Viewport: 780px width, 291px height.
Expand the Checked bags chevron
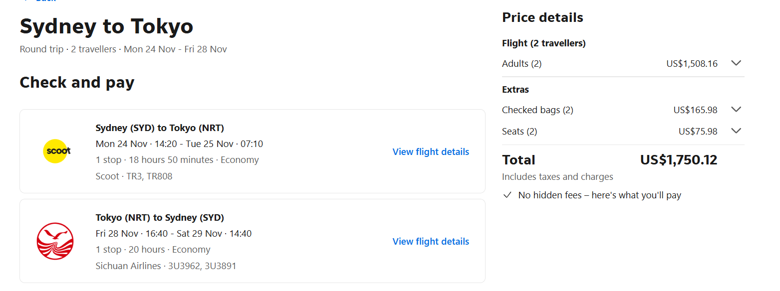736,110
